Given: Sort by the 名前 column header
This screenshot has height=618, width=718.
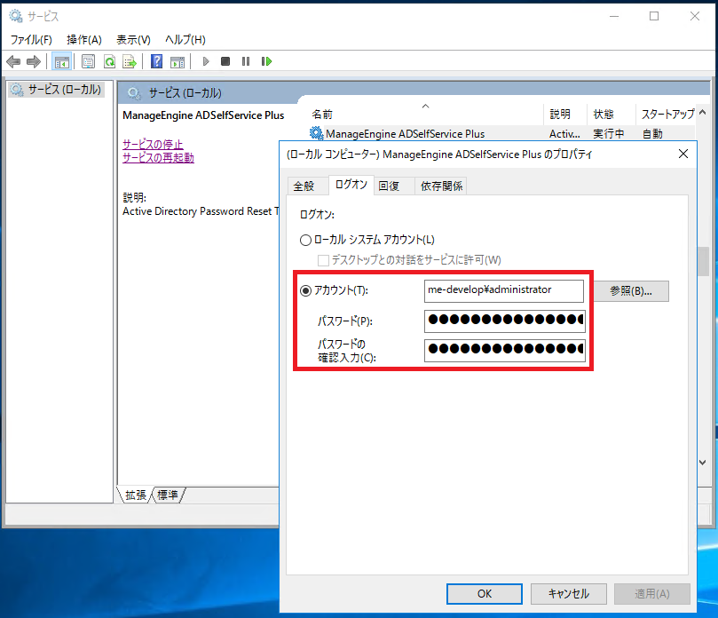Looking at the screenshot, I should [426, 114].
